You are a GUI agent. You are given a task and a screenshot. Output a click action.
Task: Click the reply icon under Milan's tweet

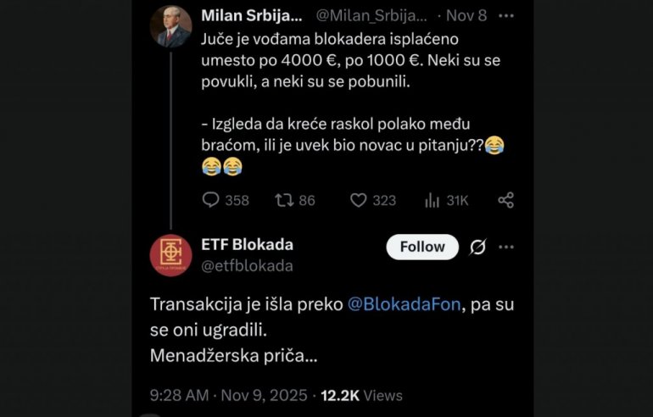pos(211,200)
